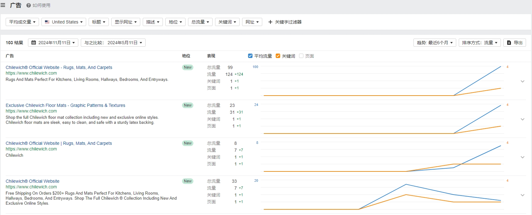
Task: Click the 导出 export button
Action: coord(515,43)
